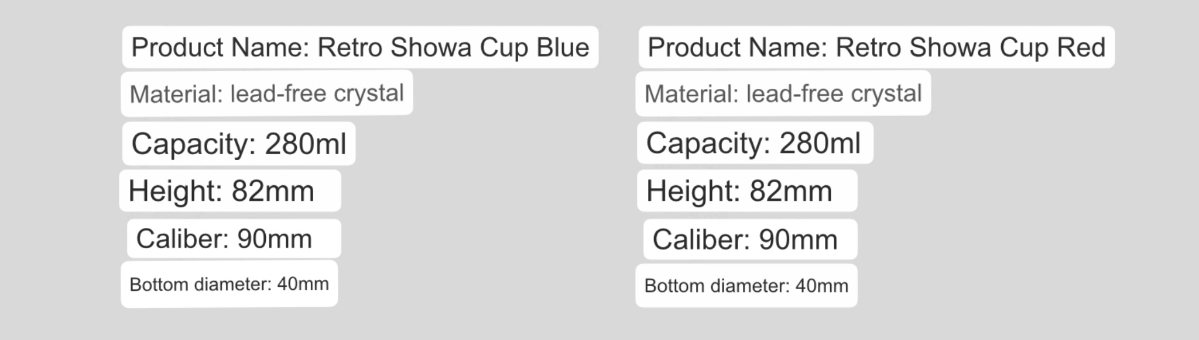This screenshot has width=1199, height=340.
Task: Select the Bottom diameter 40mm label for the Red cup
Action: click(746, 285)
